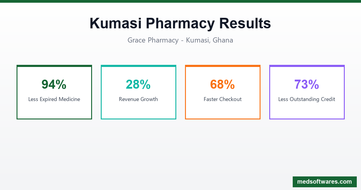The height and width of the screenshot is (190, 361).
Task: Select the "Less Outstanding Credit" label
Action: (x=307, y=99)
